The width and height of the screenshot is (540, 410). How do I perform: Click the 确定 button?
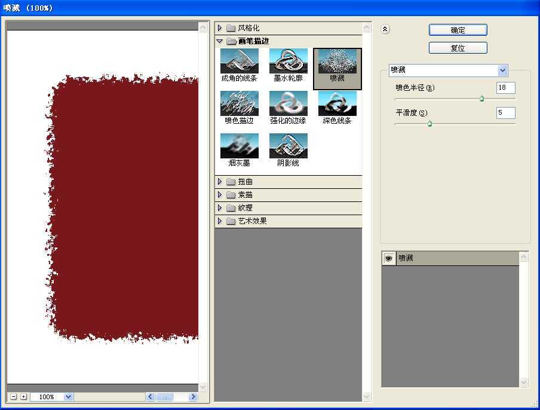458,30
